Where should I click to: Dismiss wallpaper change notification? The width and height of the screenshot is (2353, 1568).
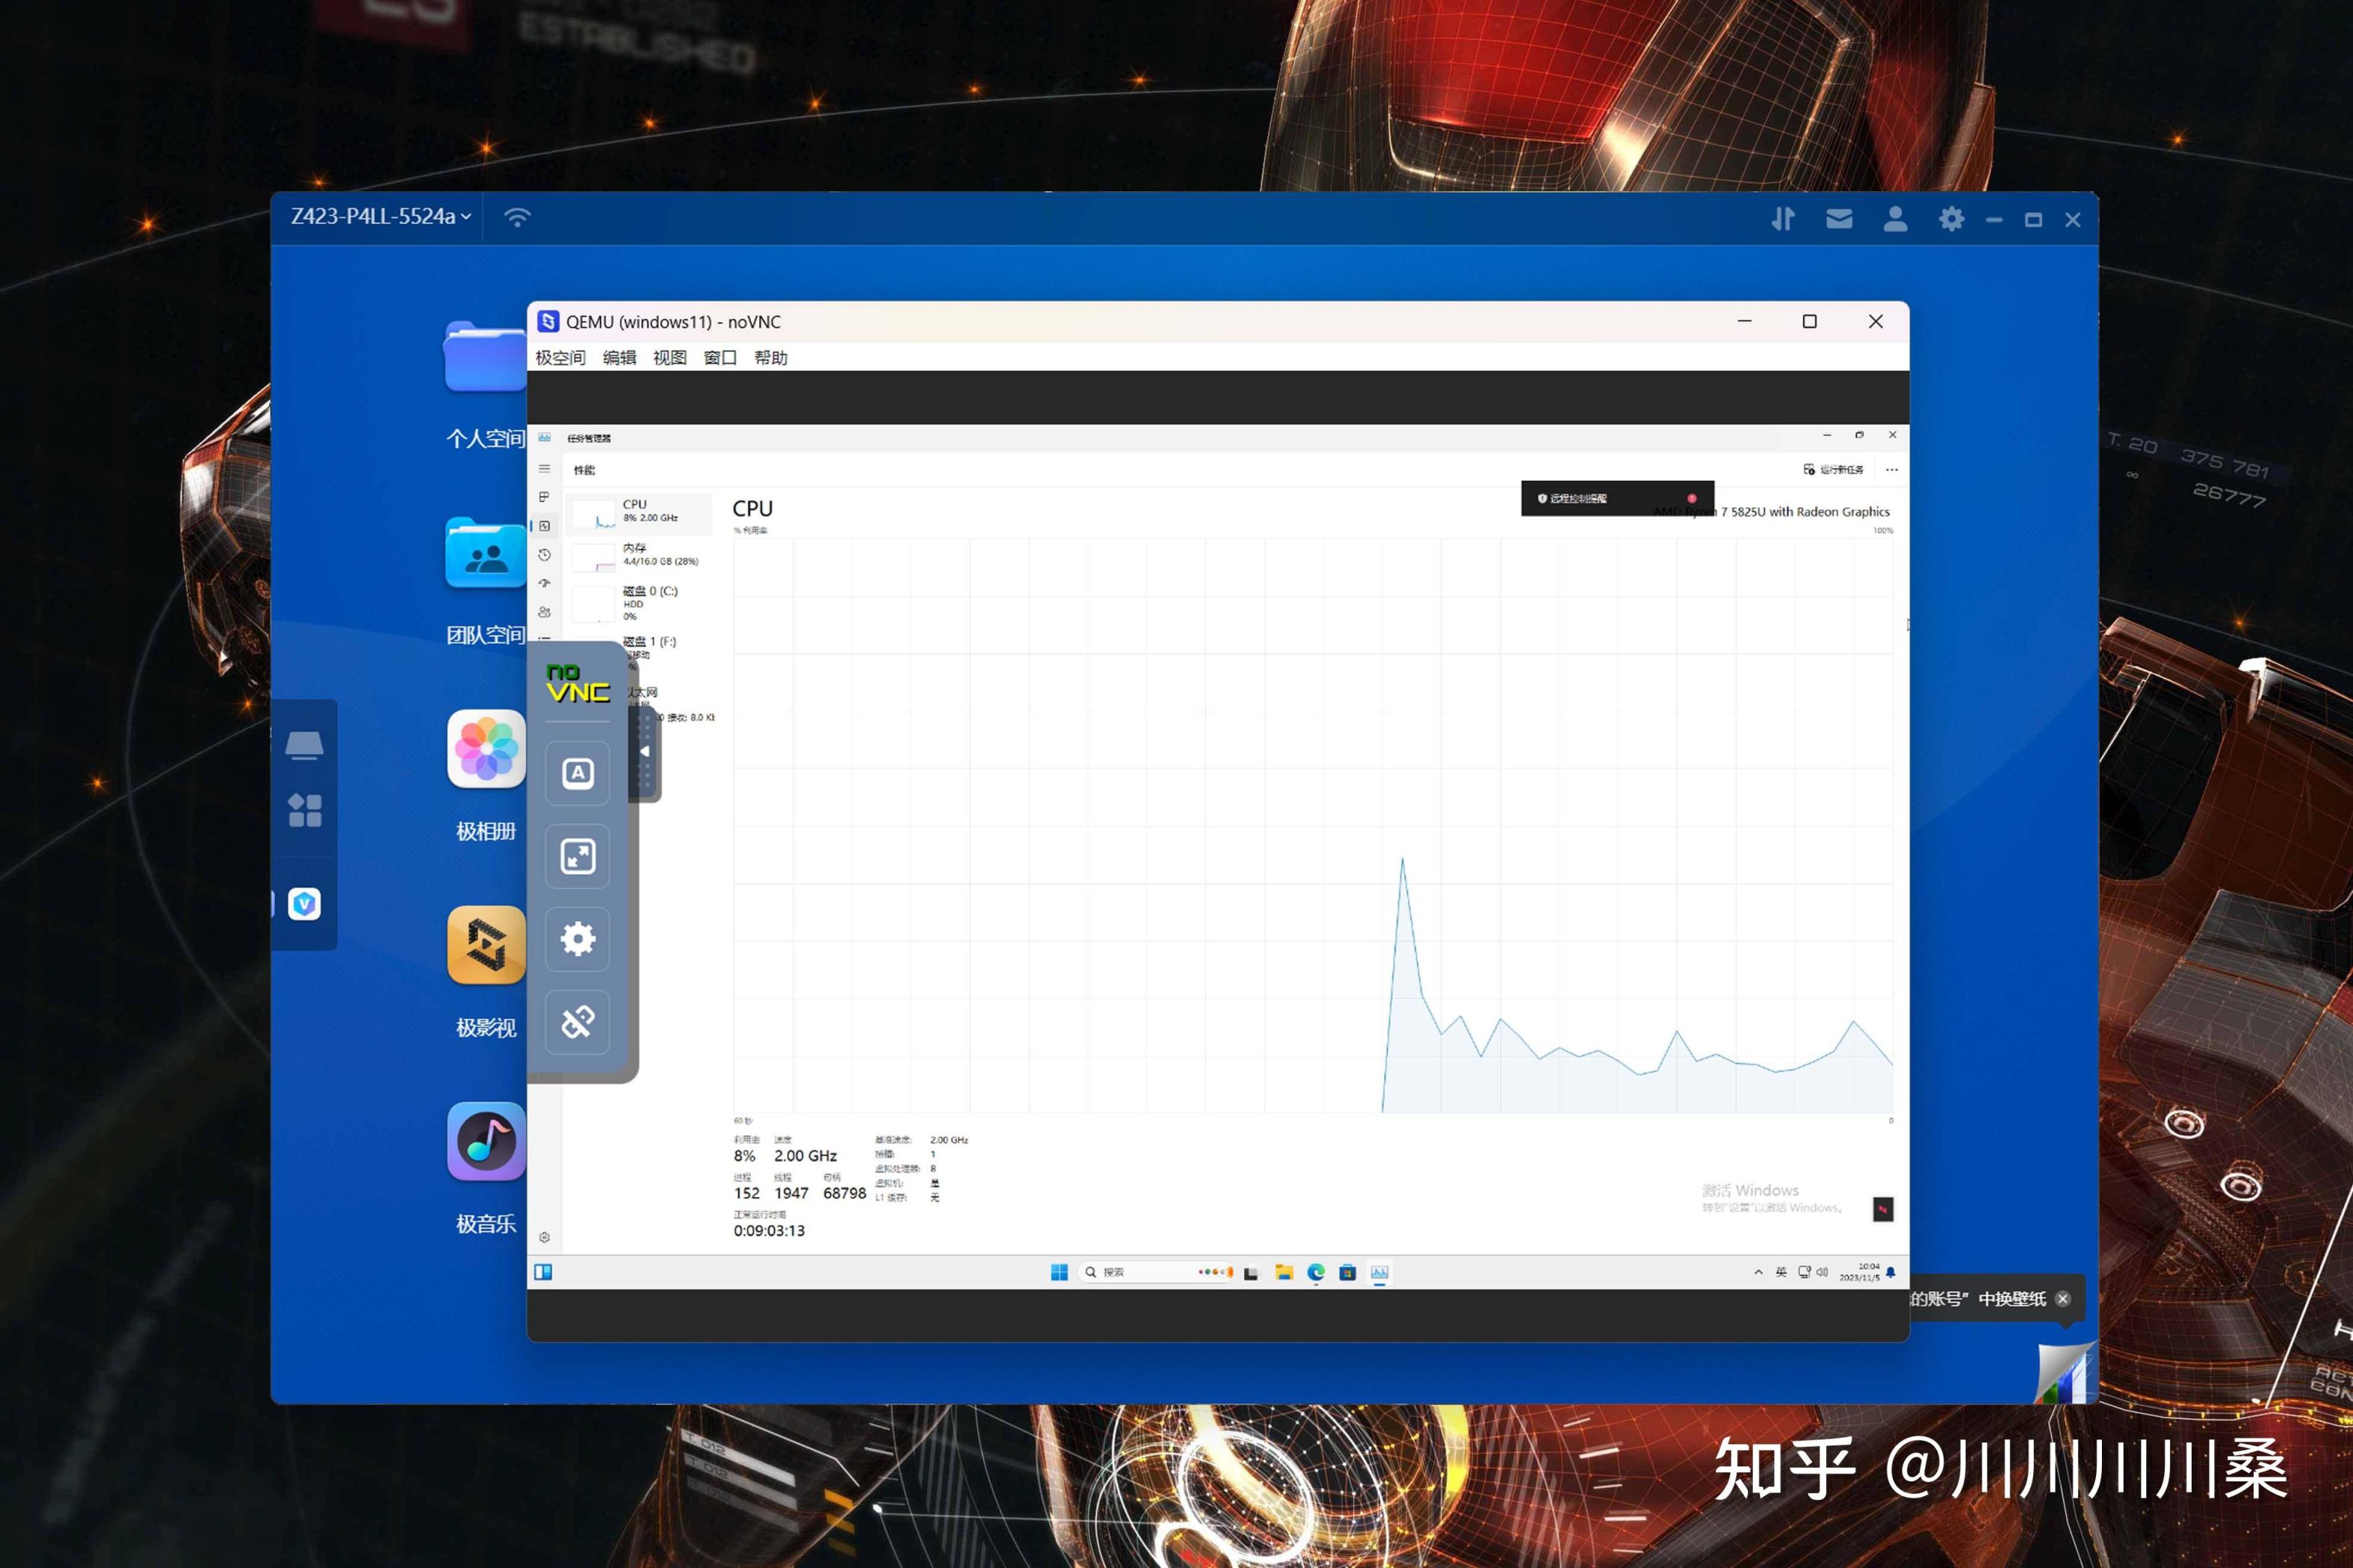point(2063,1299)
